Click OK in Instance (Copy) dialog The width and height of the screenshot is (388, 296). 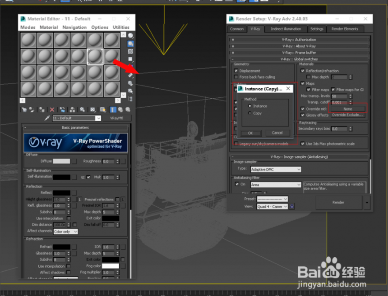tap(250, 133)
